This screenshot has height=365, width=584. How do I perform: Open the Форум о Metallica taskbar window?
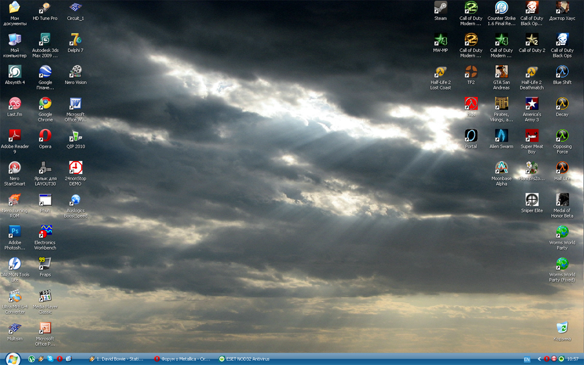coord(182,359)
